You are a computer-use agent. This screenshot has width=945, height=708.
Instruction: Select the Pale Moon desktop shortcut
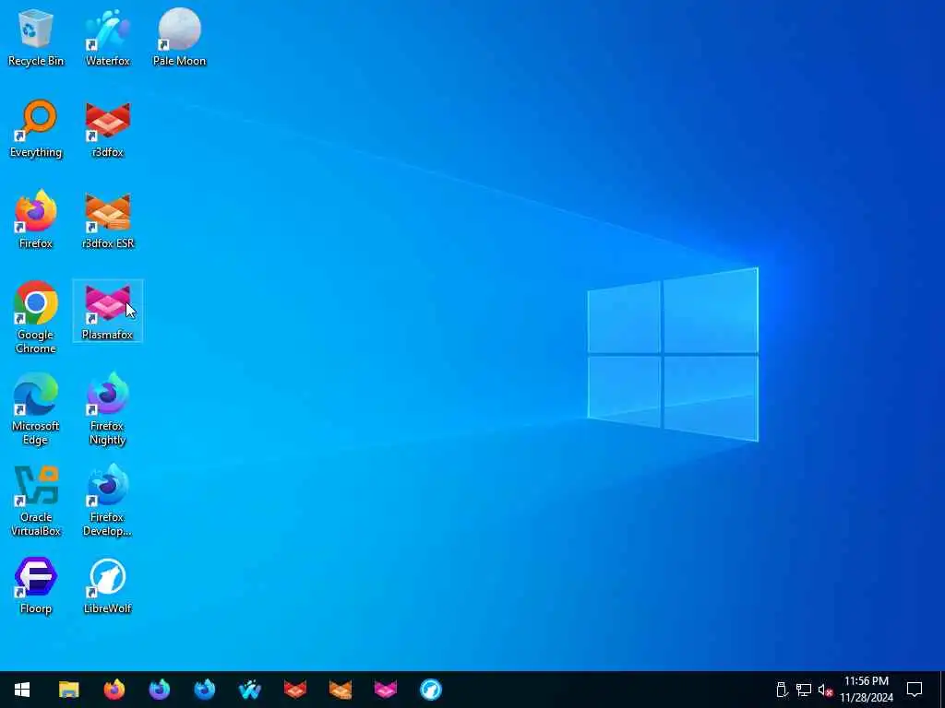pos(179,37)
